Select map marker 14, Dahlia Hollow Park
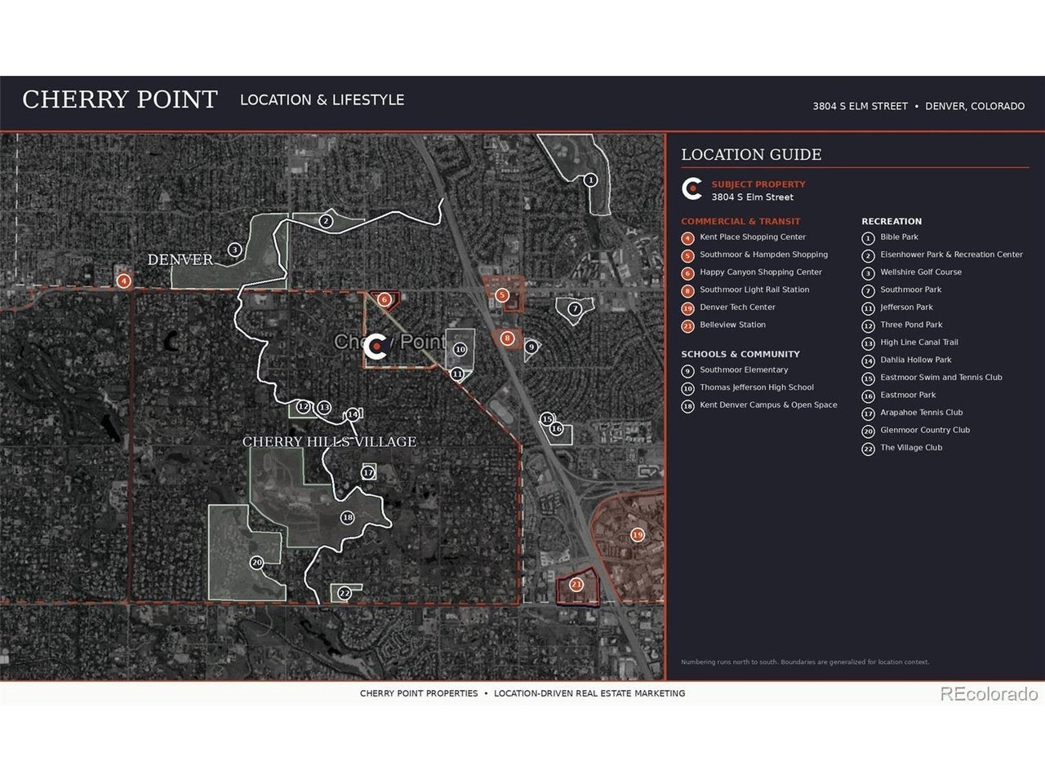 353,414
